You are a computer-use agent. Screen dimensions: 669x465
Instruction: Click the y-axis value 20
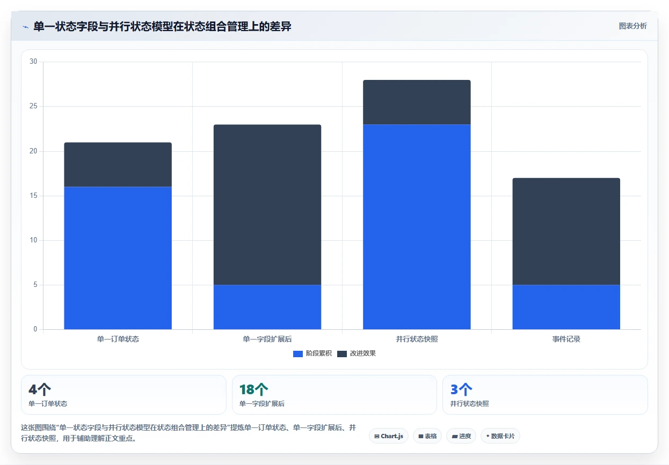(x=33, y=151)
